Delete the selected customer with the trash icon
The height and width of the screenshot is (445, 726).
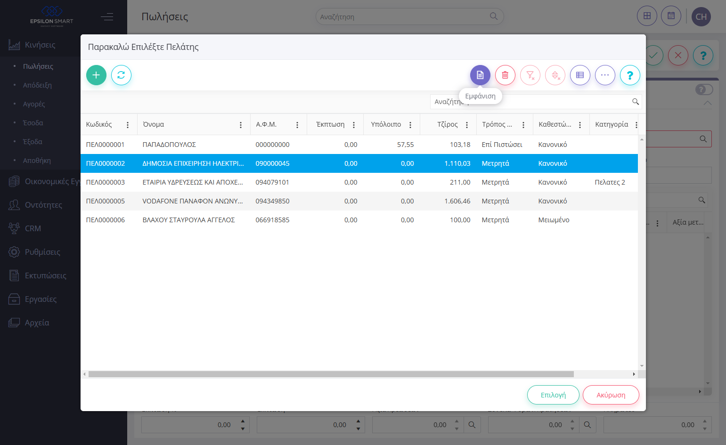click(x=505, y=75)
